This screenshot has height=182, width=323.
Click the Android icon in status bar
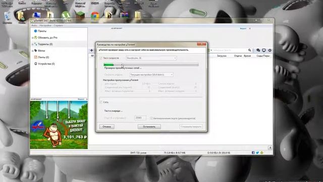coord(261,153)
